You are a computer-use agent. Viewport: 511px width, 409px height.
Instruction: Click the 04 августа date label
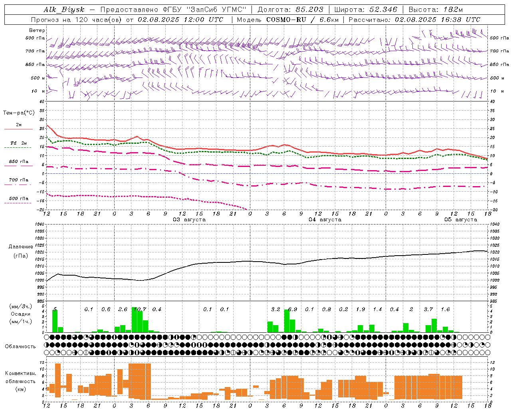325,220
